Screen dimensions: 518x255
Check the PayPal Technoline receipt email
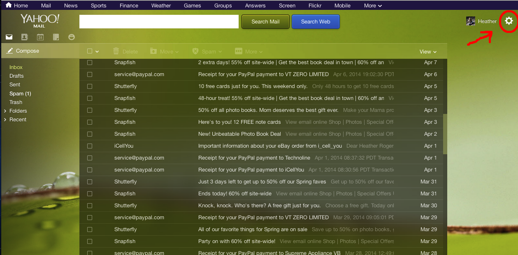90,158
